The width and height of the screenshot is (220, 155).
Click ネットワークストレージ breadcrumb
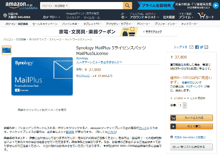(x=79, y=39)
